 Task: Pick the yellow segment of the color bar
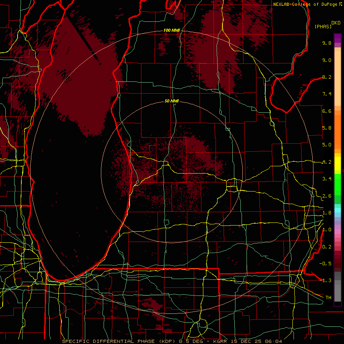338,164
